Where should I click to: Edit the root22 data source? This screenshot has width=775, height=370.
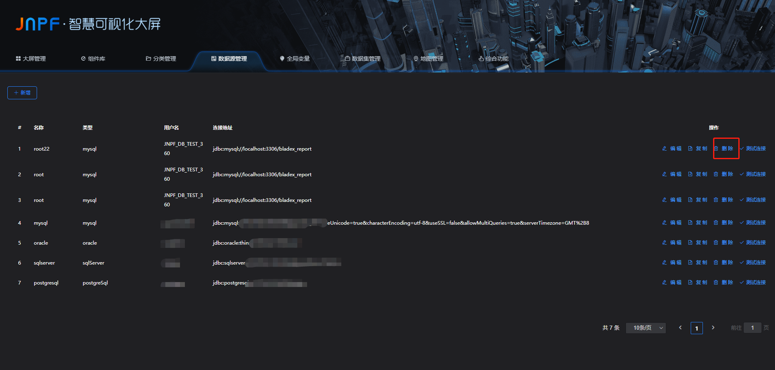[672, 149]
